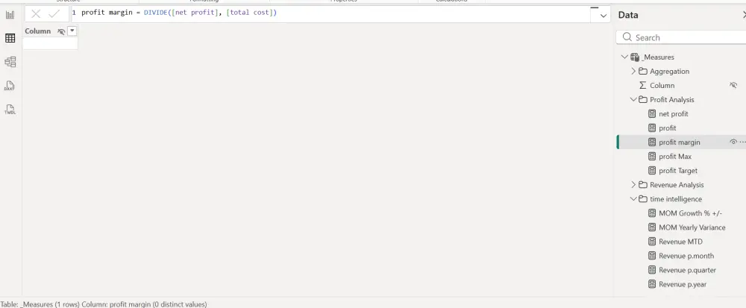Click the time intelligence folder icon
Image resolution: width=746 pixels, height=308 pixels.
pos(643,198)
